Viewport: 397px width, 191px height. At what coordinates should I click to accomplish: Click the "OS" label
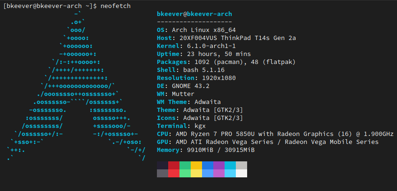click(161, 30)
